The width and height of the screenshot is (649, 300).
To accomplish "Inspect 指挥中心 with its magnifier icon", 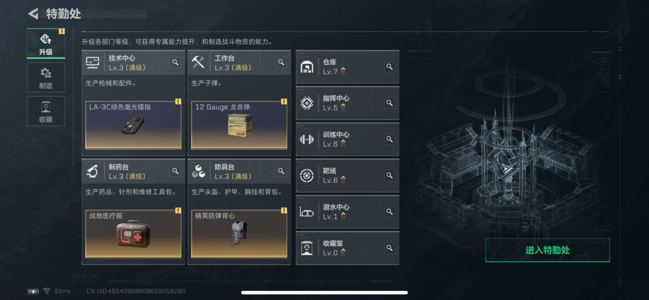I will click(389, 103).
